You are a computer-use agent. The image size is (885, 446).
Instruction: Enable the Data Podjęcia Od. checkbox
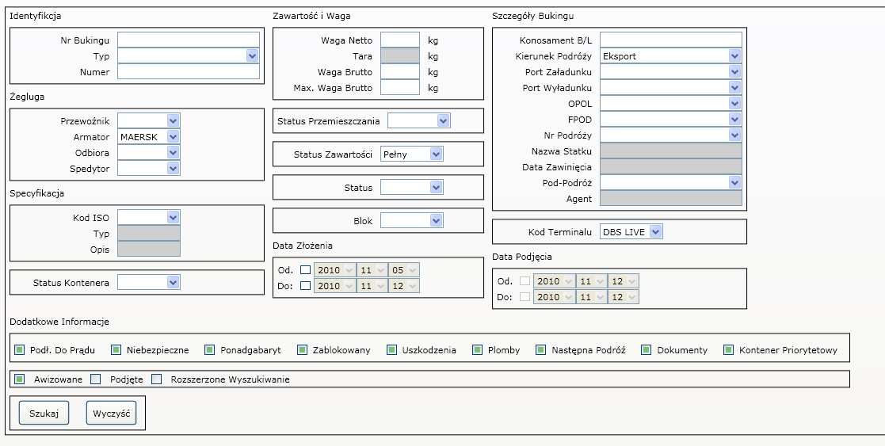point(525,280)
